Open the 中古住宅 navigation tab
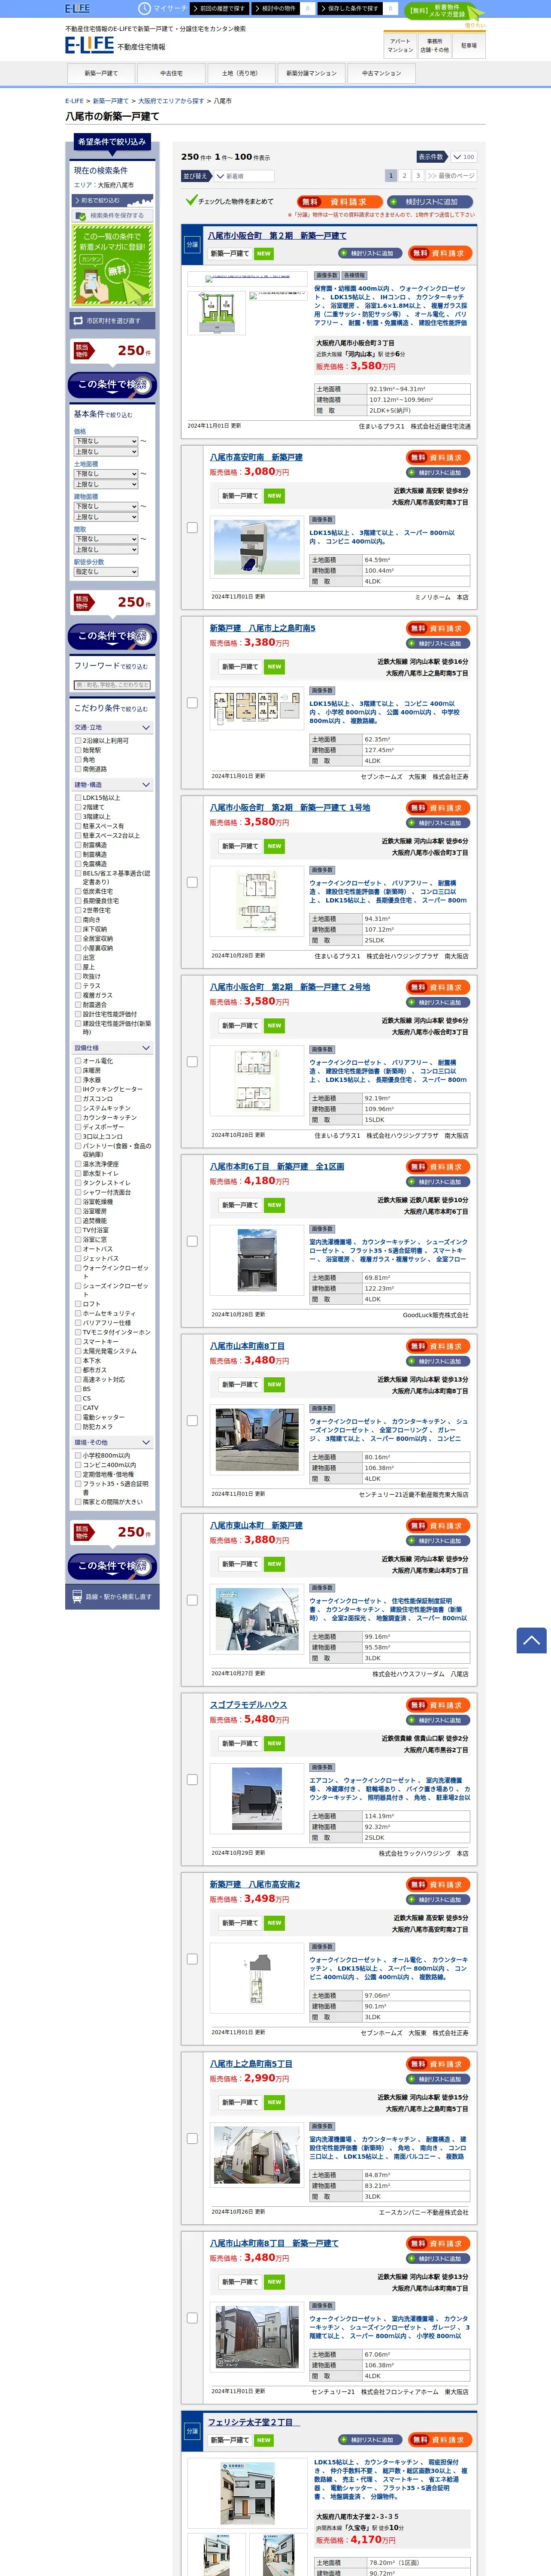 pyautogui.click(x=171, y=73)
